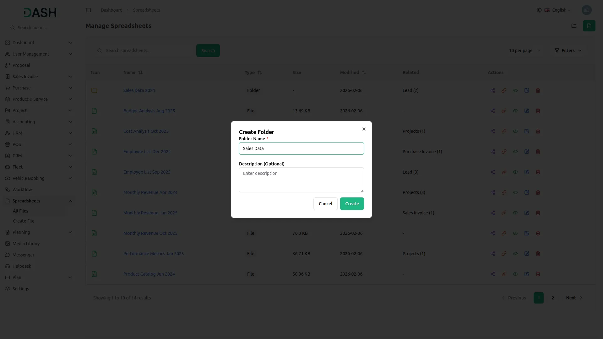603x339 pixels.
Task: Close the Create Folder dialog with X
Action: coord(364,129)
